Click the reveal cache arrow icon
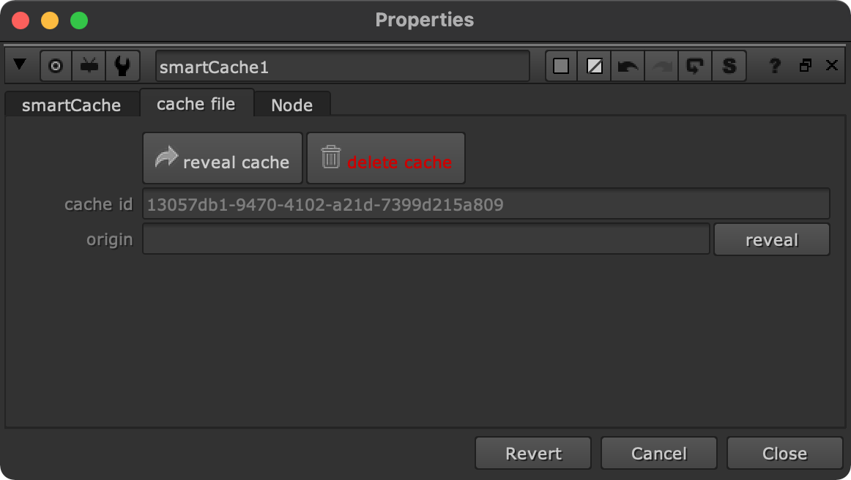 pyautogui.click(x=167, y=157)
